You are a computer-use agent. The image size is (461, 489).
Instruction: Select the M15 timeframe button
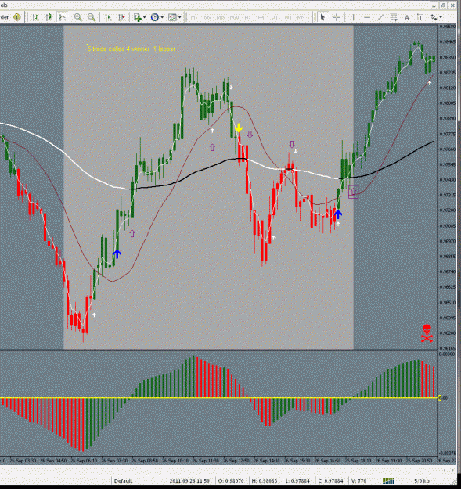pyautogui.click(x=221, y=17)
